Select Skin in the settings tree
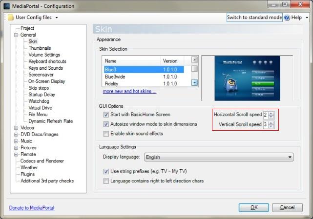The height and width of the screenshot is (219, 313). pos(33,41)
